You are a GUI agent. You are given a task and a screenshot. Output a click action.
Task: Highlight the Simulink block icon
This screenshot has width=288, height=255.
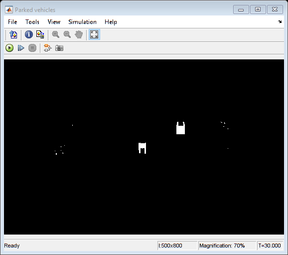48,48
